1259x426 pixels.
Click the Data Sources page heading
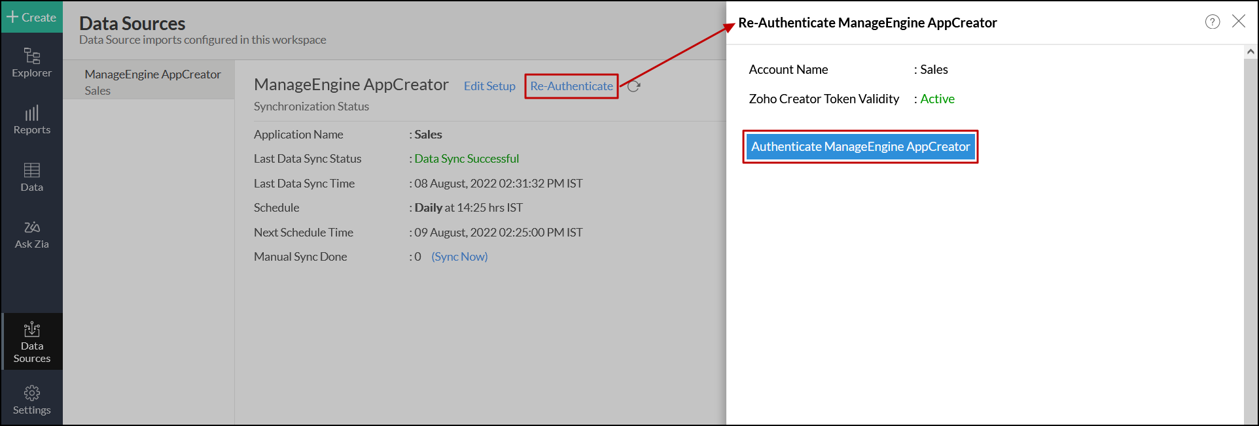tap(132, 24)
